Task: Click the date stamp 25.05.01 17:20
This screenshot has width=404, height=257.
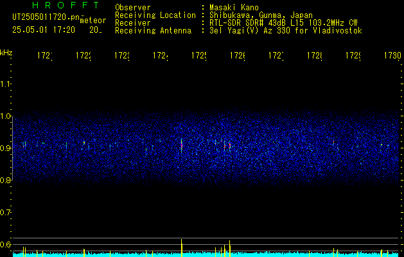Action: (x=44, y=30)
